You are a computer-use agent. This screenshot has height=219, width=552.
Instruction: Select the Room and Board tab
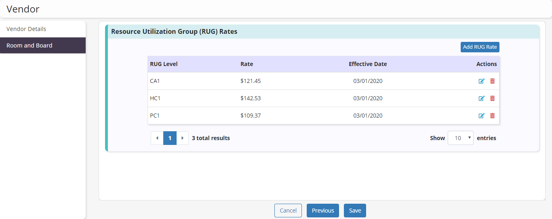coord(29,45)
